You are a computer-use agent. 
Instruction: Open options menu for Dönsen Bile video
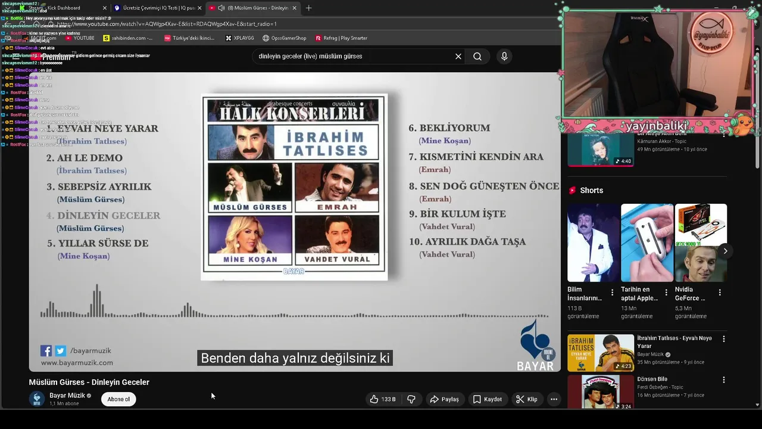coord(724,380)
